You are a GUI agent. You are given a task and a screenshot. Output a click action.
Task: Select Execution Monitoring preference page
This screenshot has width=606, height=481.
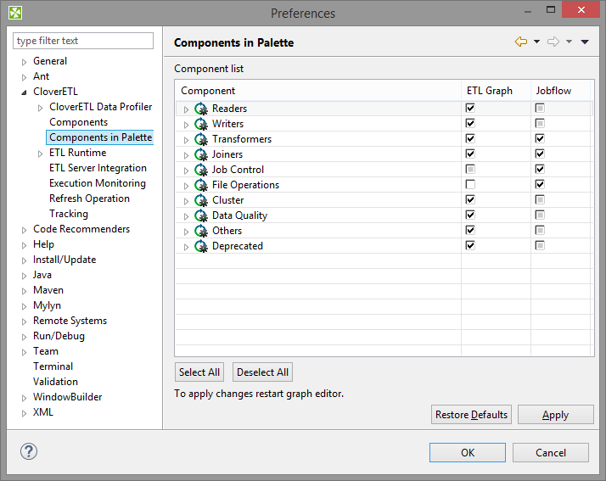pos(97,183)
